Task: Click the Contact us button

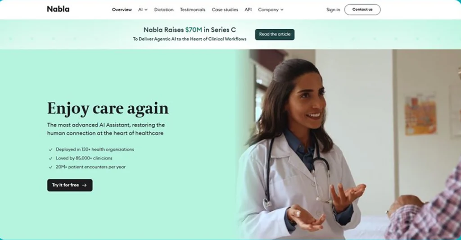Action: (x=362, y=10)
